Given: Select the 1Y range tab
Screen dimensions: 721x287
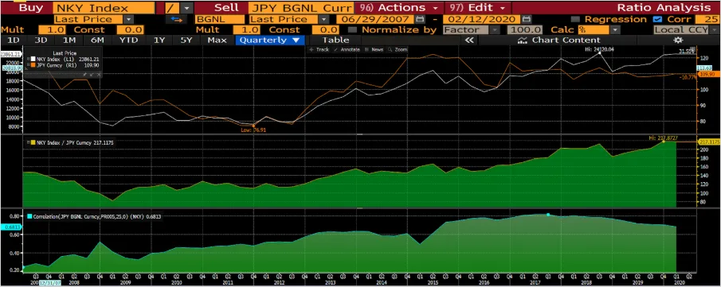Looking at the screenshot, I should [x=159, y=40].
